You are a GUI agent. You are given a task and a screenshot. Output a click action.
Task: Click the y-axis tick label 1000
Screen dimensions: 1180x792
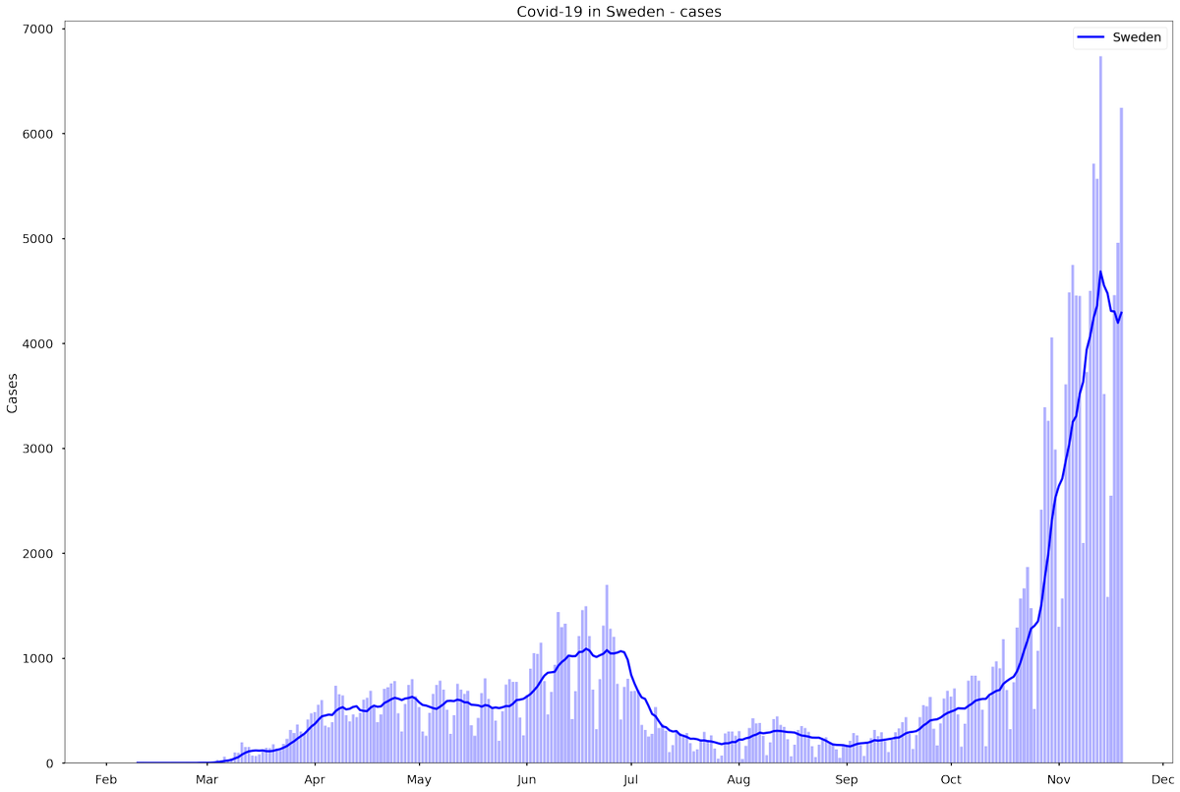click(40, 658)
